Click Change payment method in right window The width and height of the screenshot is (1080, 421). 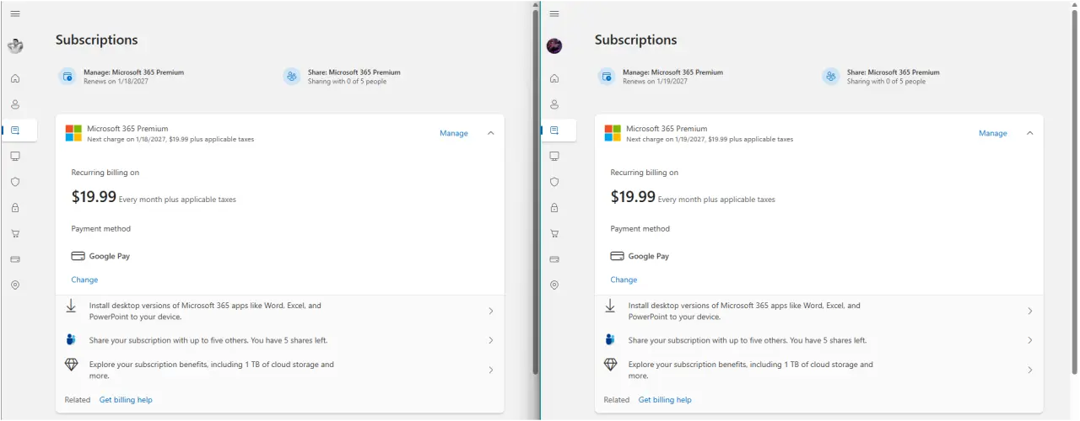[624, 280]
